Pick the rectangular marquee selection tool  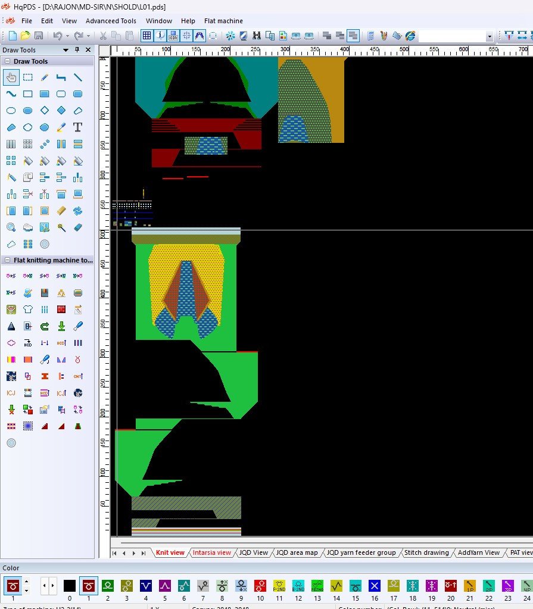tap(27, 77)
